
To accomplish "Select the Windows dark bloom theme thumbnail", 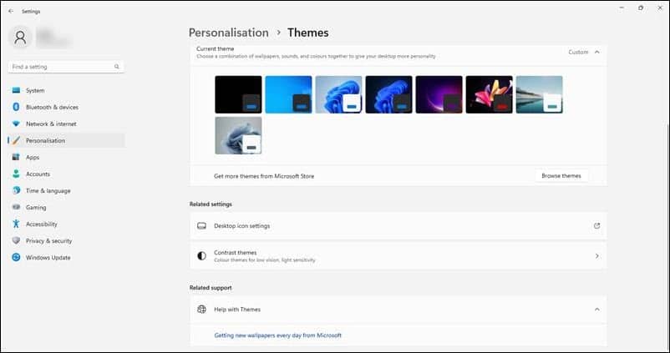I will pos(388,94).
